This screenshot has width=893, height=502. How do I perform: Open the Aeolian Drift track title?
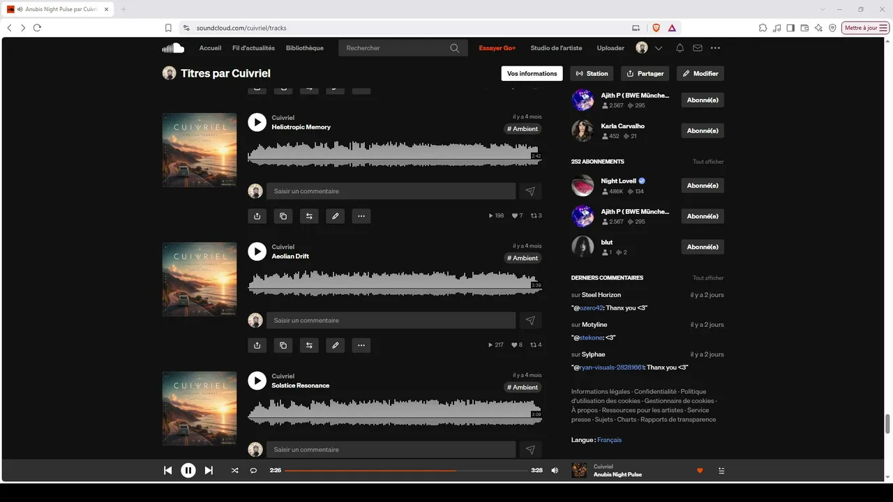290,256
